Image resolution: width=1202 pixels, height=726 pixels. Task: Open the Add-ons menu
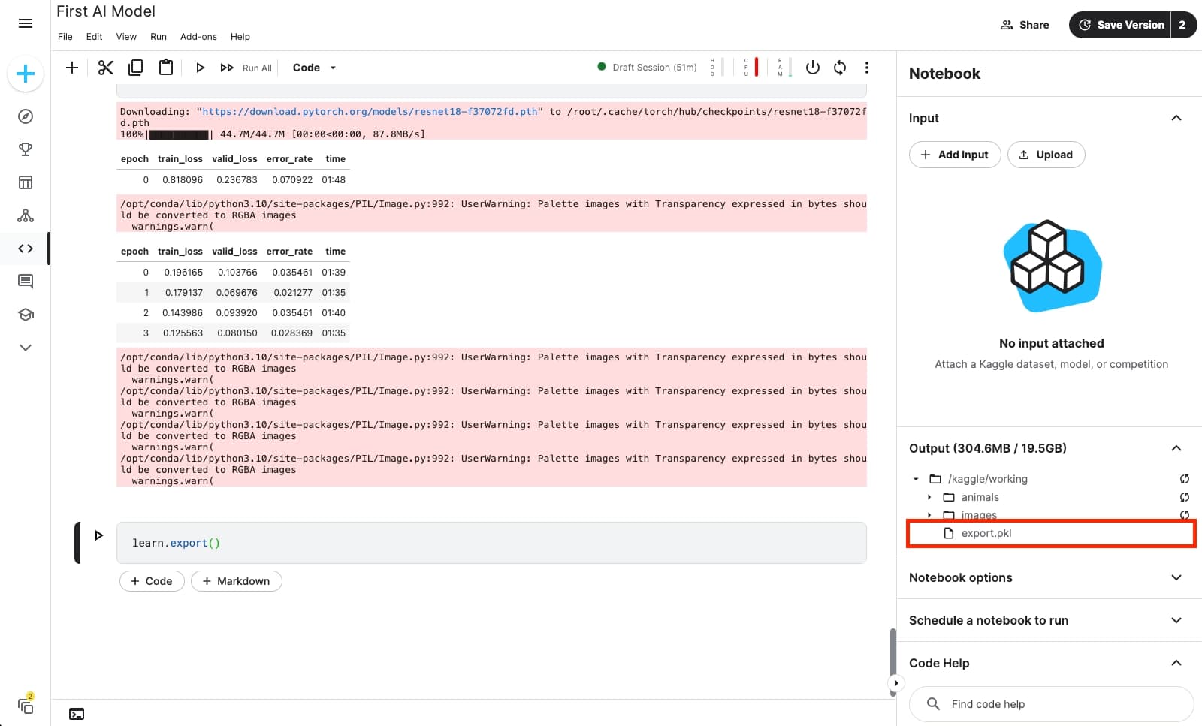point(198,36)
